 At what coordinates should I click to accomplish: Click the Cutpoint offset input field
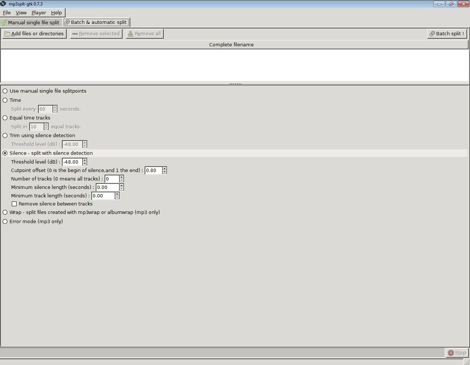coord(153,170)
